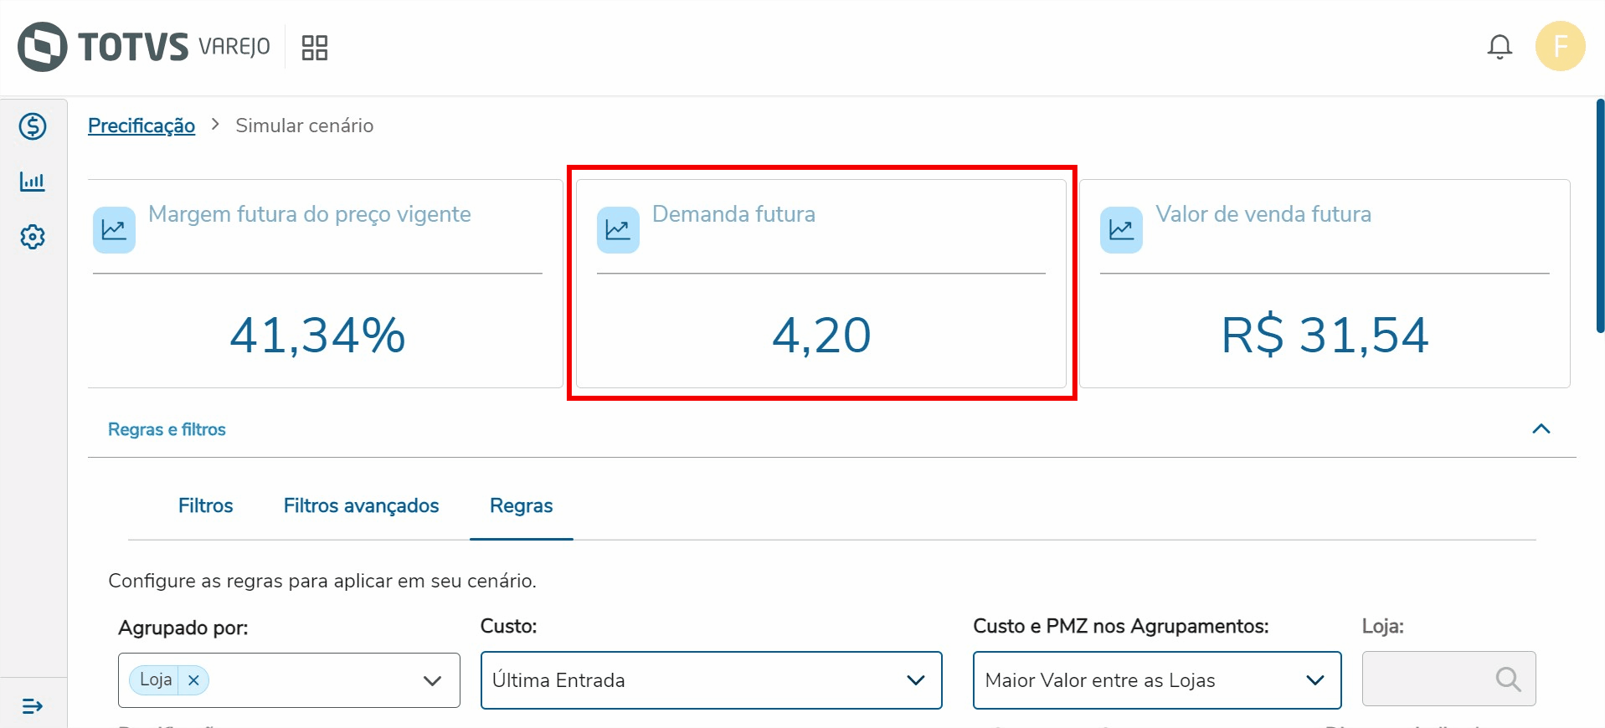Switch to the Filtros avançados tab
Screen dimensions: 1605x728
coord(361,505)
